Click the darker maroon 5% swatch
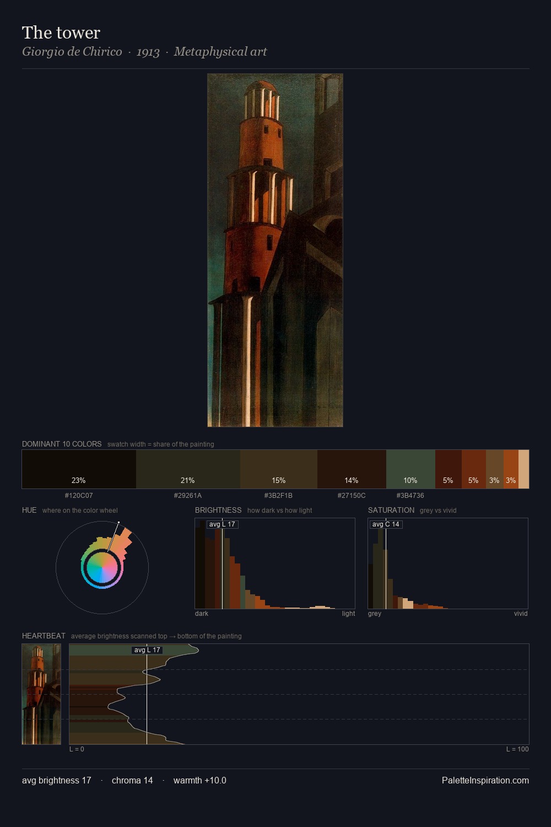The width and height of the screenshot is (551, 827). click(449, 469)
